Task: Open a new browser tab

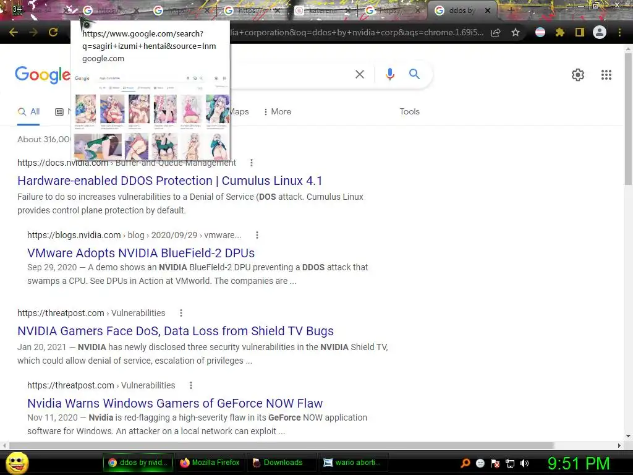Action: coord(511,11)
